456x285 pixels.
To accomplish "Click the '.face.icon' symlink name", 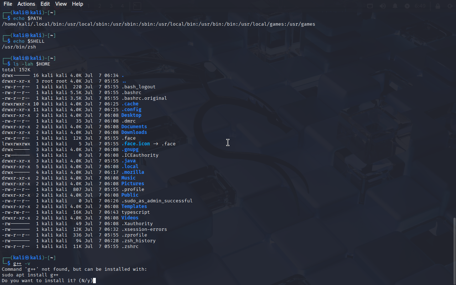I will 136,144.
